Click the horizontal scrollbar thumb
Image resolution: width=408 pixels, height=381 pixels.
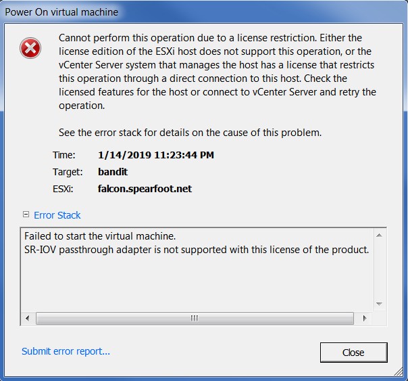pyautogui.click(x=195, y=317)
